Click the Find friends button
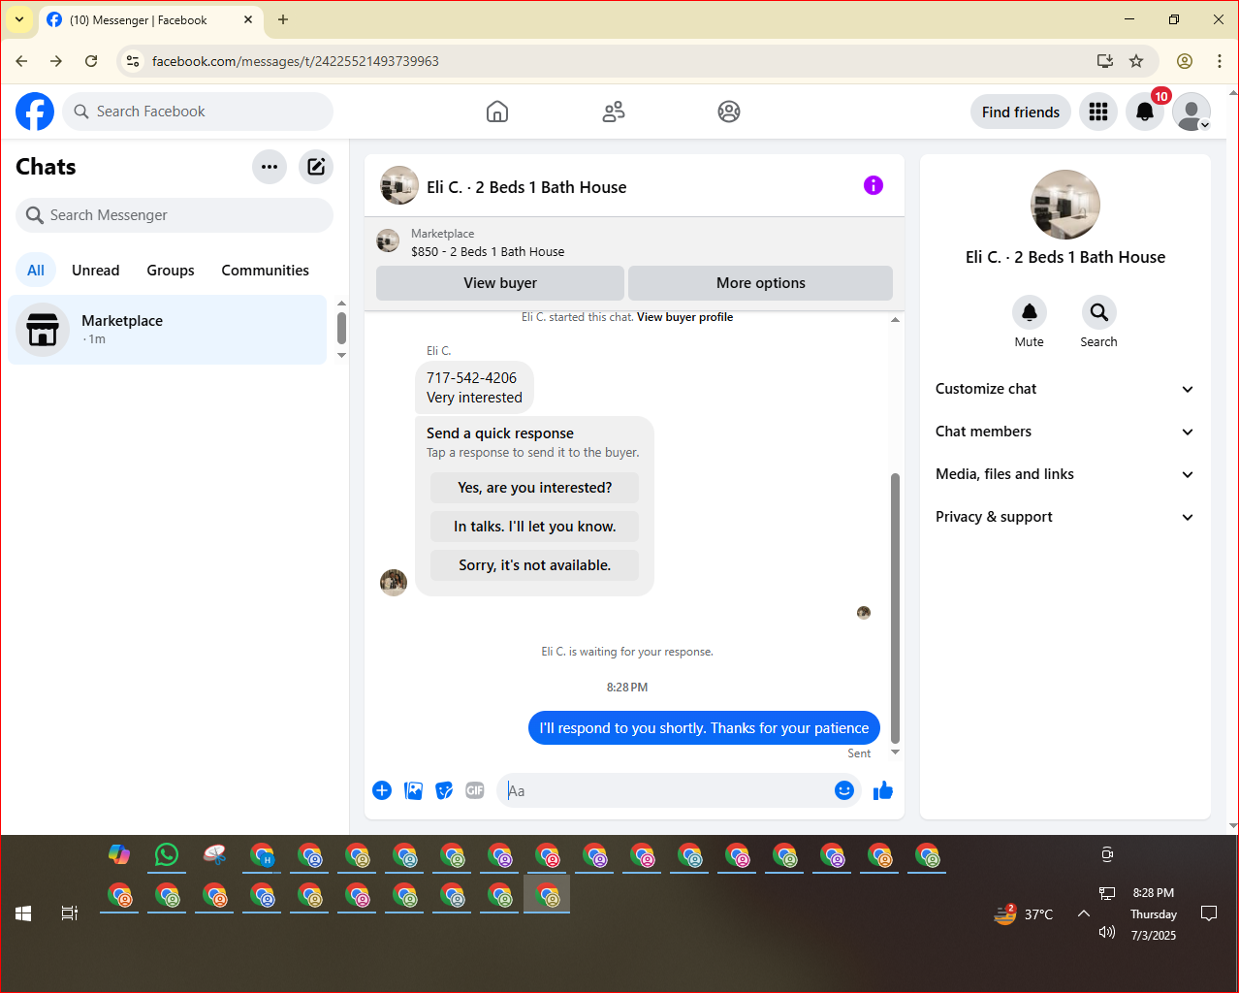 tap(1021, 112)
